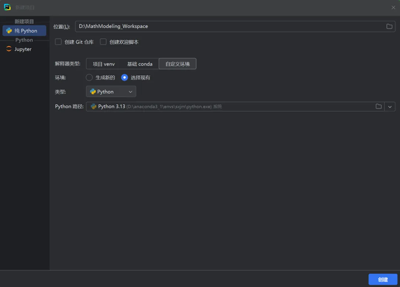The image size is (400, 287).
Task: Browse folder for project location
Action: (x=389, y=26)
